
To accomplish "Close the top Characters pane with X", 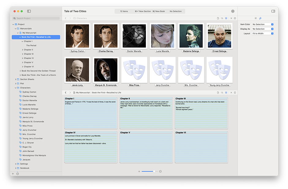I will [231, 18].
